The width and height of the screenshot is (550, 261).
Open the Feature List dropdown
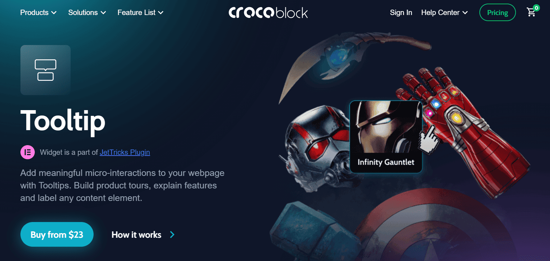(x=141, y=13)
